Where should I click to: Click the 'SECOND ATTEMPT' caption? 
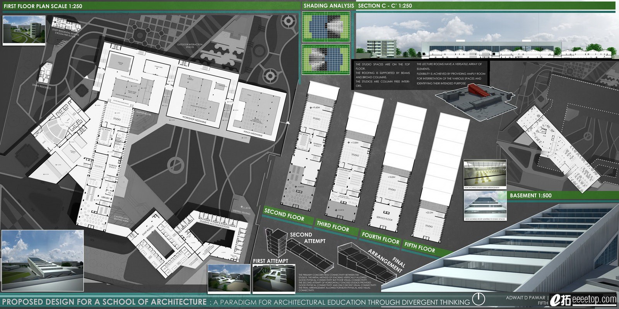point(308,238)
